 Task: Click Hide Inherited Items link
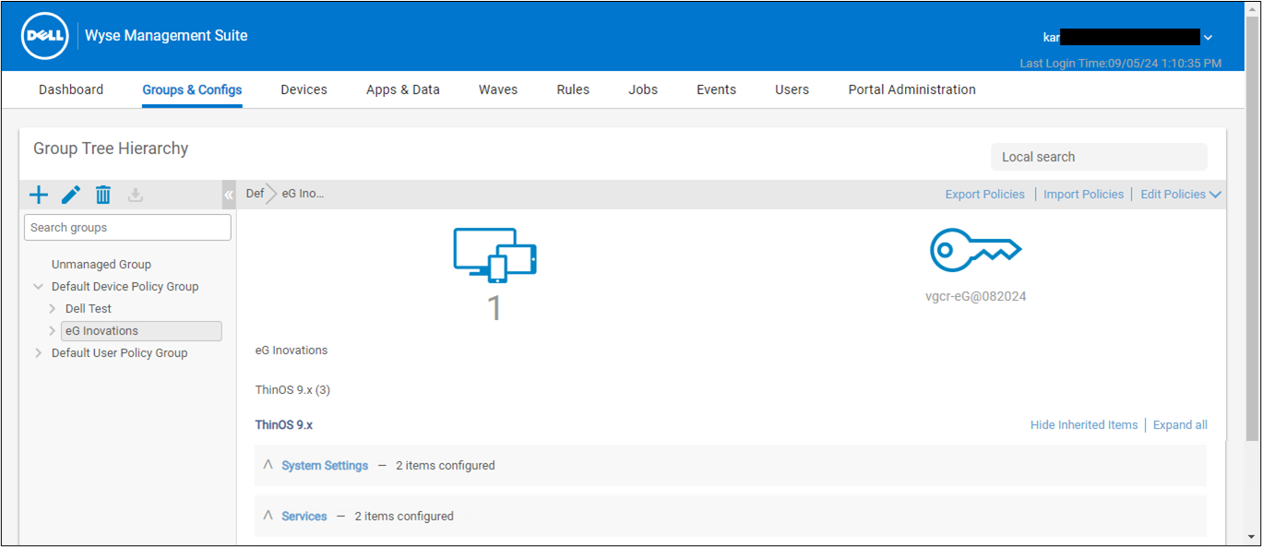coord(1084,425)
